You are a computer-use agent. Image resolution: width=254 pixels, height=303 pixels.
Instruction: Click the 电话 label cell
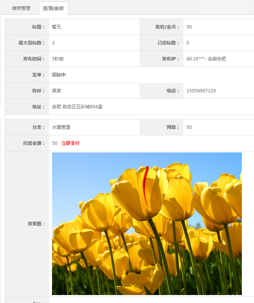pyautogui.click(x=173, y=91)
